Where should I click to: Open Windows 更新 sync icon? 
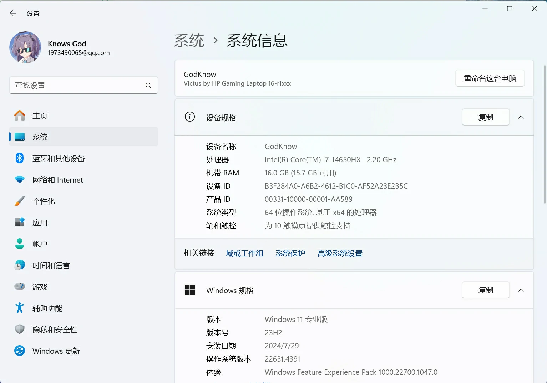click(20, 351)
